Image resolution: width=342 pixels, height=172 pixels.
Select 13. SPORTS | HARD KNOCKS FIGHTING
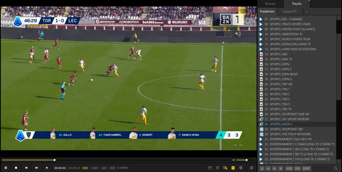(297, 49)
